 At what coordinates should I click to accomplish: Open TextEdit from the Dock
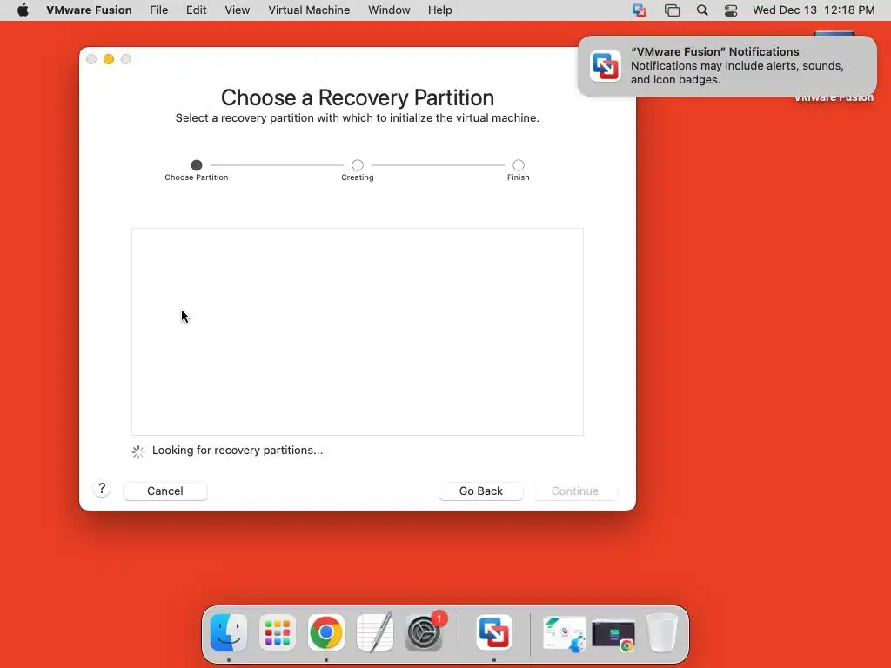click(375, 631)
